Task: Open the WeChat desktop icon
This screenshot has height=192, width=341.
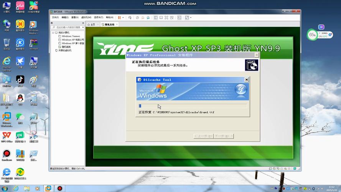Action: [x=20, y=118]
